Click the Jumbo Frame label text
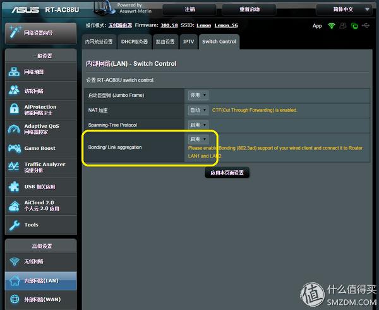Viewport: 379px width, 310px height. (x=116, y=95)
